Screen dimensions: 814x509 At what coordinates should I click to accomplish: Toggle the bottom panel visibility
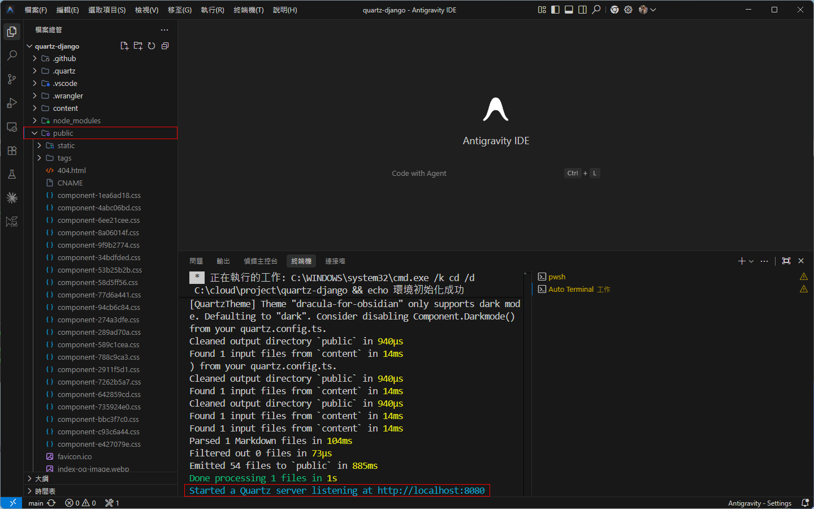click(569, 10)
